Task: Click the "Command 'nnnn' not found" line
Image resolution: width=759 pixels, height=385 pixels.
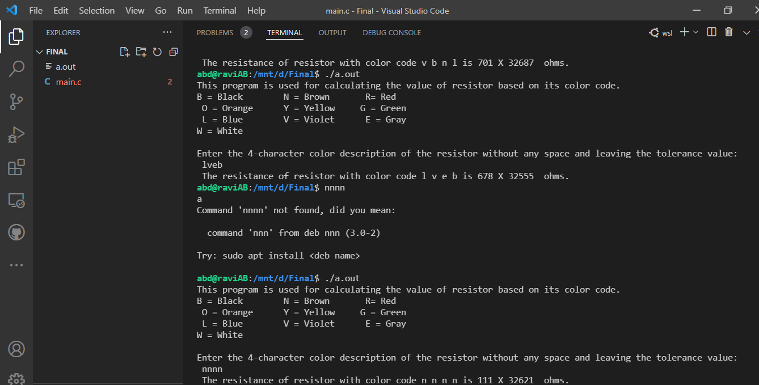Action: pos(296,210)
